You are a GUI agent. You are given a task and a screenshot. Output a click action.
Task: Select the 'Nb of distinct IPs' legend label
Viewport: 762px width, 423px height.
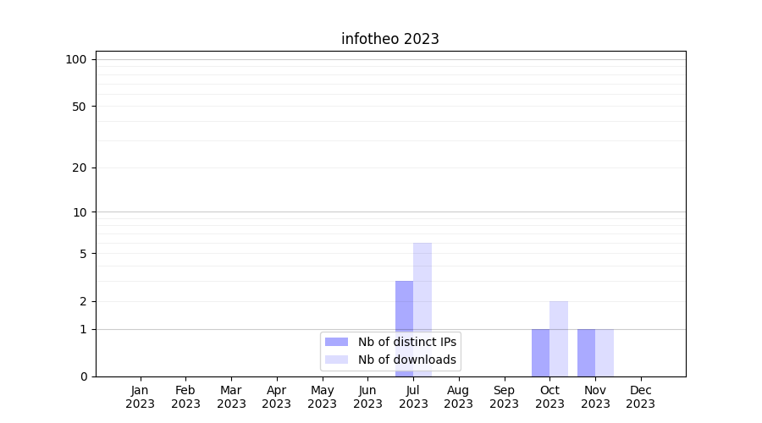(407, 342)
